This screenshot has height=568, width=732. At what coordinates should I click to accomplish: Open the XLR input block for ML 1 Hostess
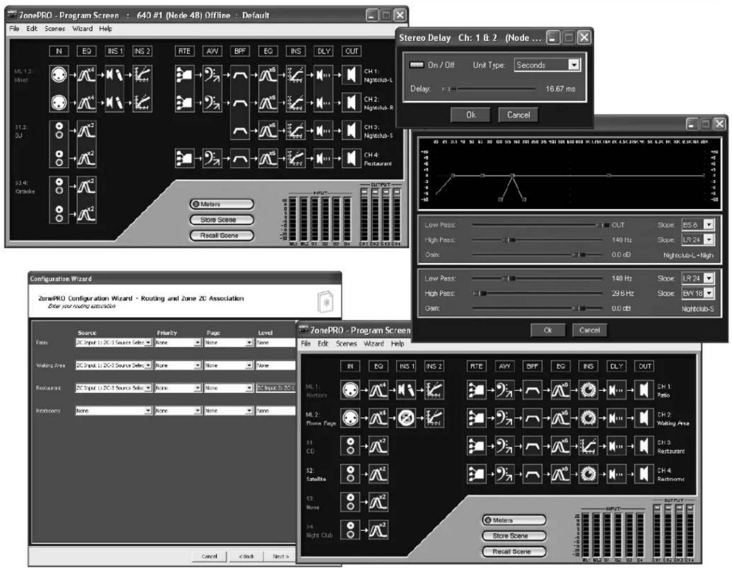click(350, 391)
